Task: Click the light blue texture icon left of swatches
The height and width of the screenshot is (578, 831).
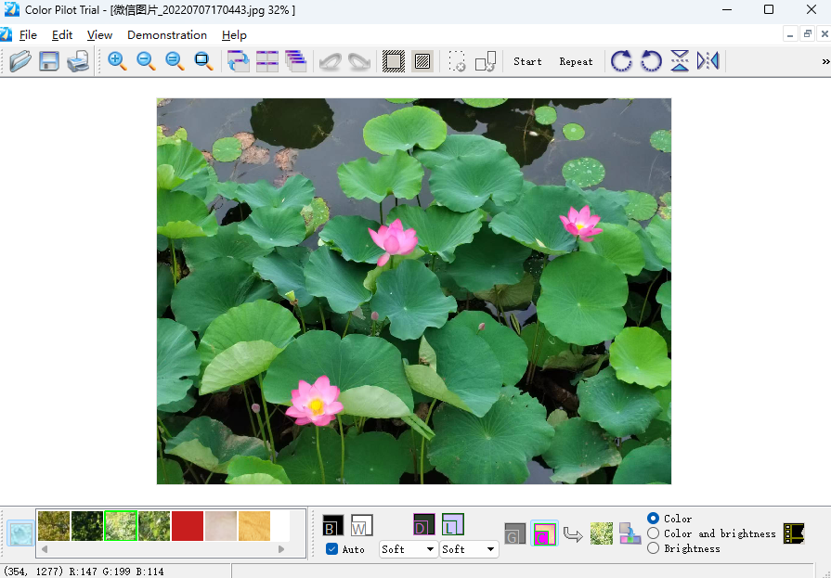Action: (20, 533)
